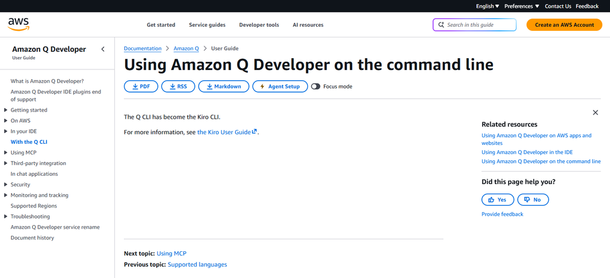Go to next topic Using MCP
Image resolution: width=610 pixels, height=278 pixels.
172,254
